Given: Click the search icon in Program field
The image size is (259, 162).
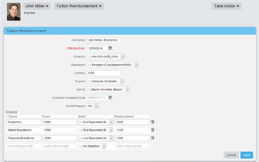Looking at the screenshot, I should 90,81.
